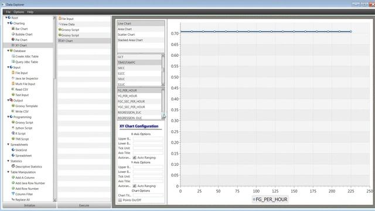Collapse the Output category
The width and height of the screenshot is (375, 211).
tap(8, 100)
